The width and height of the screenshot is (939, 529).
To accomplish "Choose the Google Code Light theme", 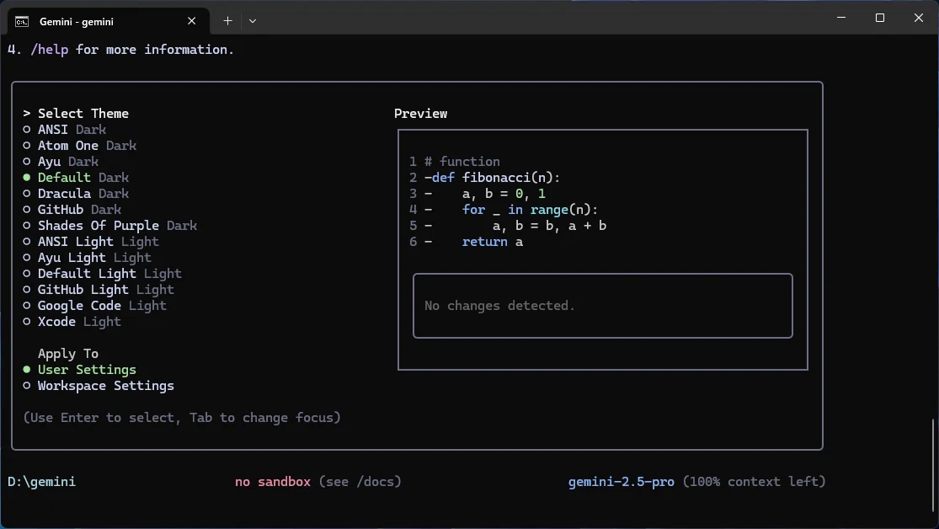I will [94, 306].
